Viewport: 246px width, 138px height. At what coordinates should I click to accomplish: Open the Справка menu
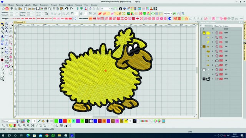94,5
